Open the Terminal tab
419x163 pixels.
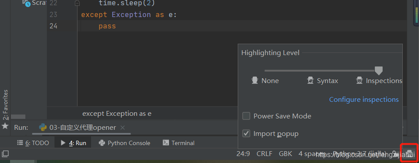(179, 143)
